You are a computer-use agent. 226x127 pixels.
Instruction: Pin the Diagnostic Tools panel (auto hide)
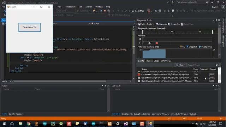pyautogui.click(x=216, y=20)
